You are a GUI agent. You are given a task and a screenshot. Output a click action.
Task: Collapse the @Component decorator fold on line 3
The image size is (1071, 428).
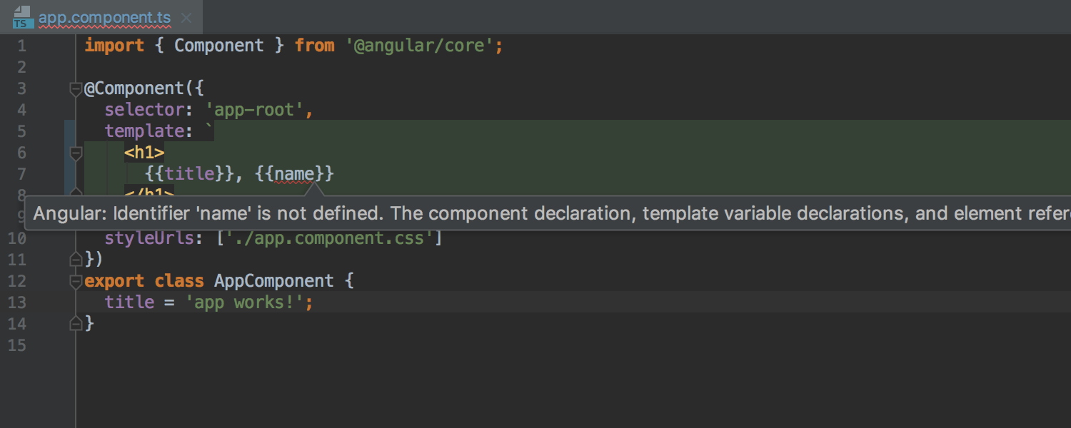coord(76,89)
